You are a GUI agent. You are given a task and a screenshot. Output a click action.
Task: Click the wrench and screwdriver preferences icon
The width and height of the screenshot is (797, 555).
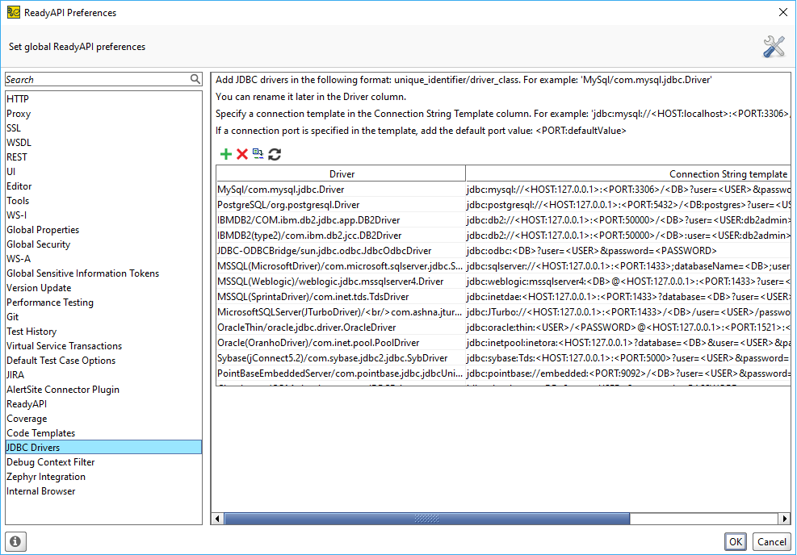[x=774, y=47]
